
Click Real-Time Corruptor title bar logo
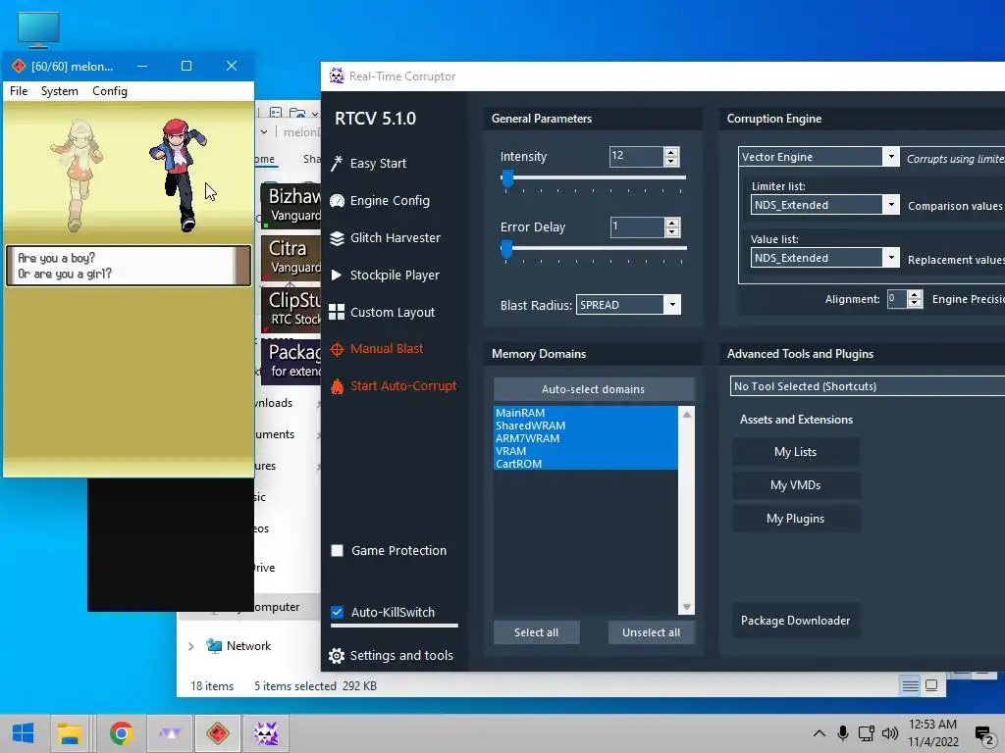(x=337, y=75)
